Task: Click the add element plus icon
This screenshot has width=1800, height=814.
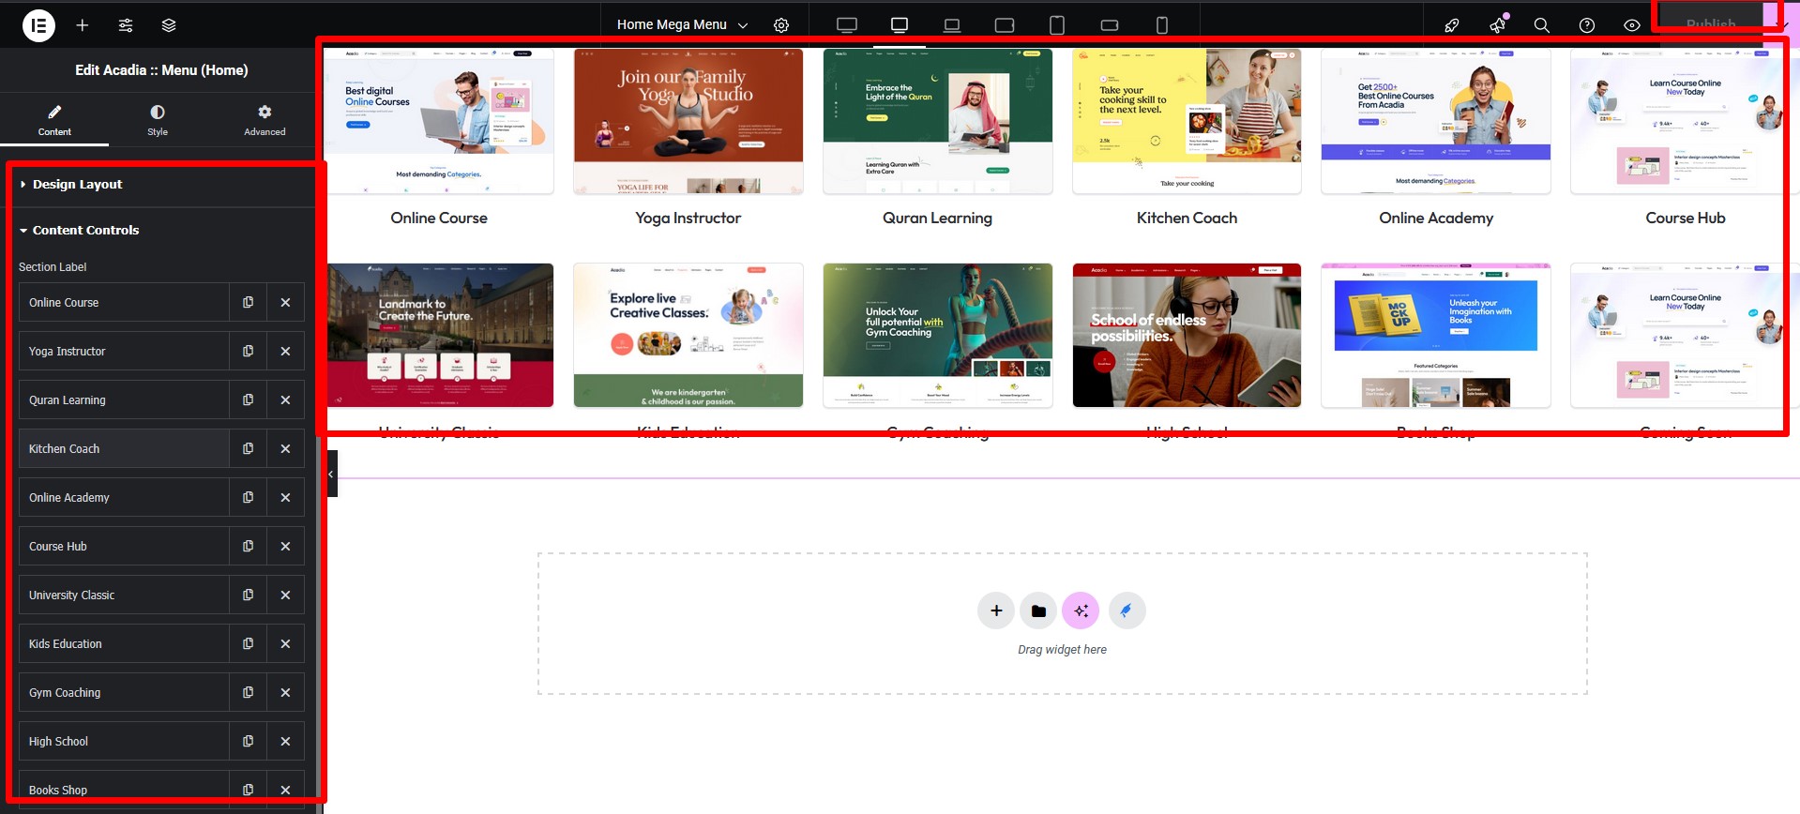Action: pos(83,25)
